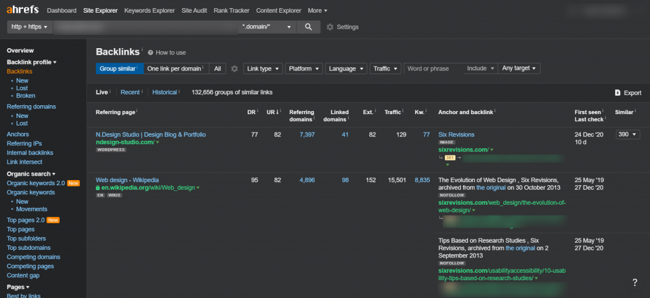Open the http + https protocol dropdown

(29, 27)
